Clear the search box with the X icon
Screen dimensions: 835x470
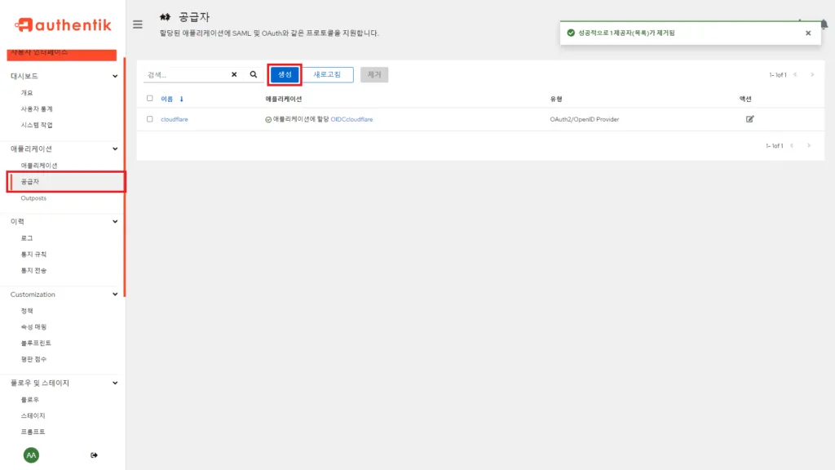pos(235,73)
